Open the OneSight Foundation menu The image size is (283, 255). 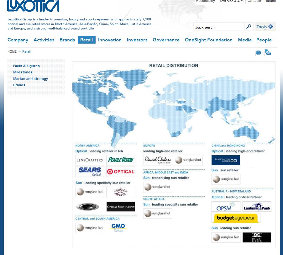(209, 40)
